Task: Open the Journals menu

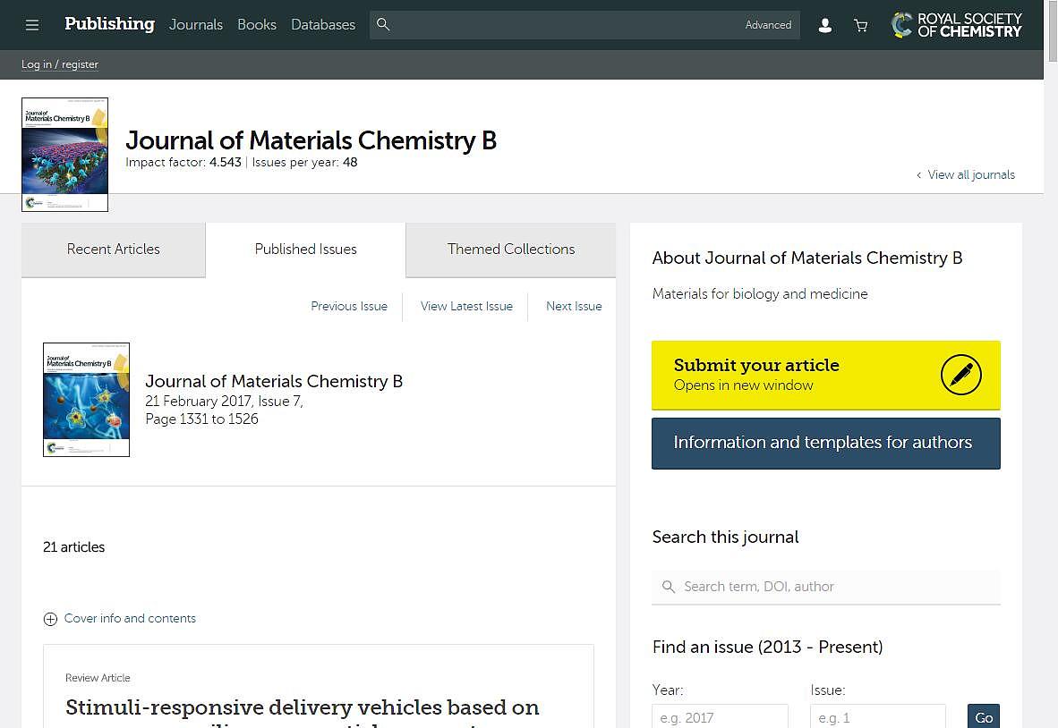Action: [195, 25]
